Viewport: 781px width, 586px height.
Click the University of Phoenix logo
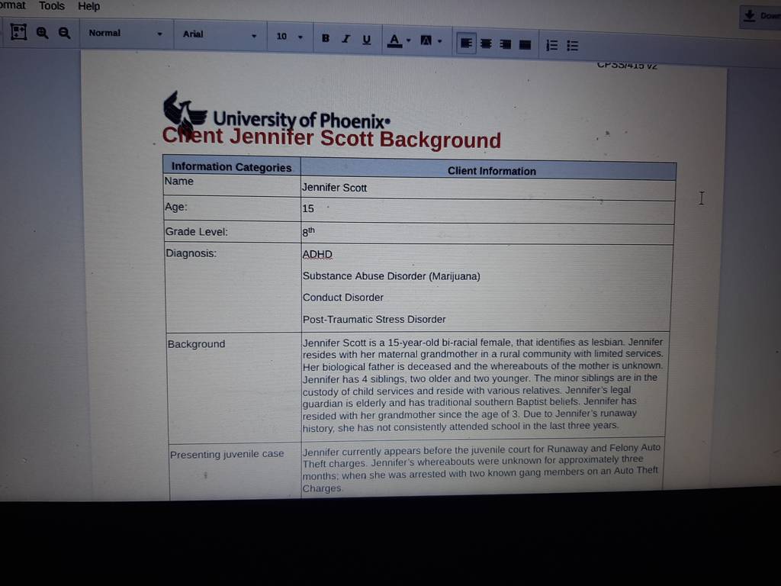pos(276,112)
